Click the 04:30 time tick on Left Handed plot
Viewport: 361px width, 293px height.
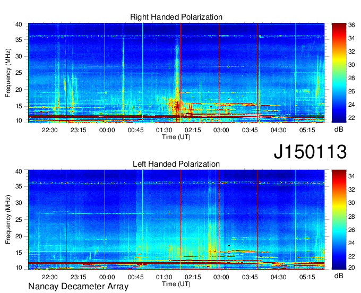coord(278,277)
